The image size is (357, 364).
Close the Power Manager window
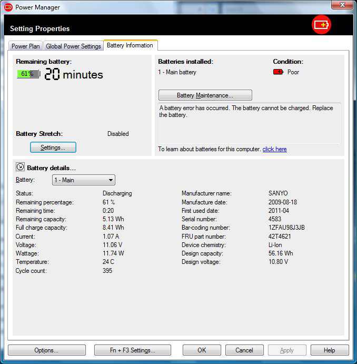click(342, 5)
